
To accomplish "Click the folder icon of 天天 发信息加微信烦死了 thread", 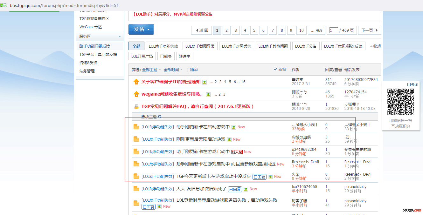I will (136, 189).
